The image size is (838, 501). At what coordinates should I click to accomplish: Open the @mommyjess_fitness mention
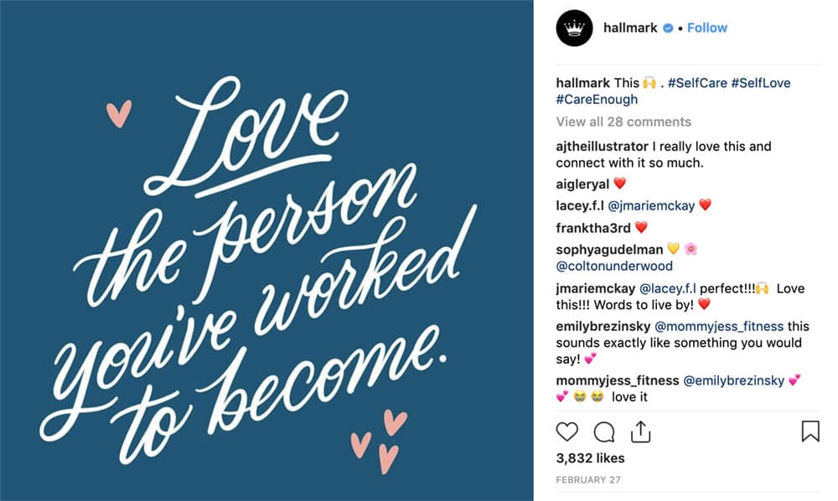pos(719,327)
